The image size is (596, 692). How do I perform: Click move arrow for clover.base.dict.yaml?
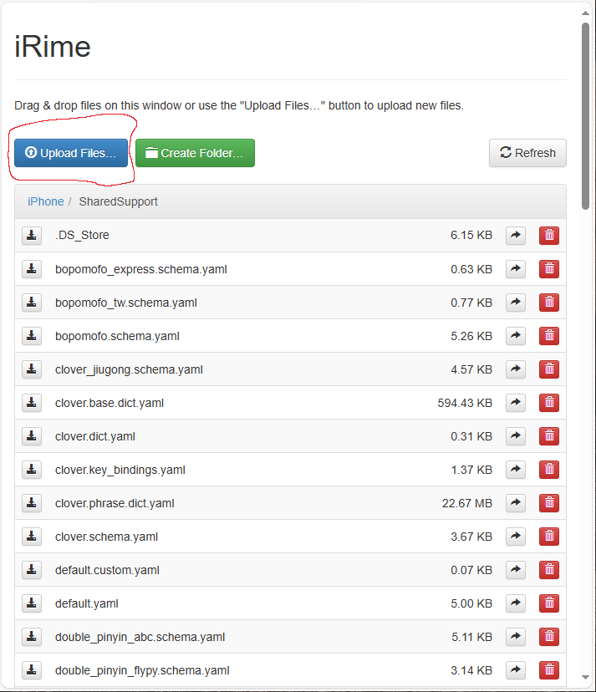click(516, 403)
